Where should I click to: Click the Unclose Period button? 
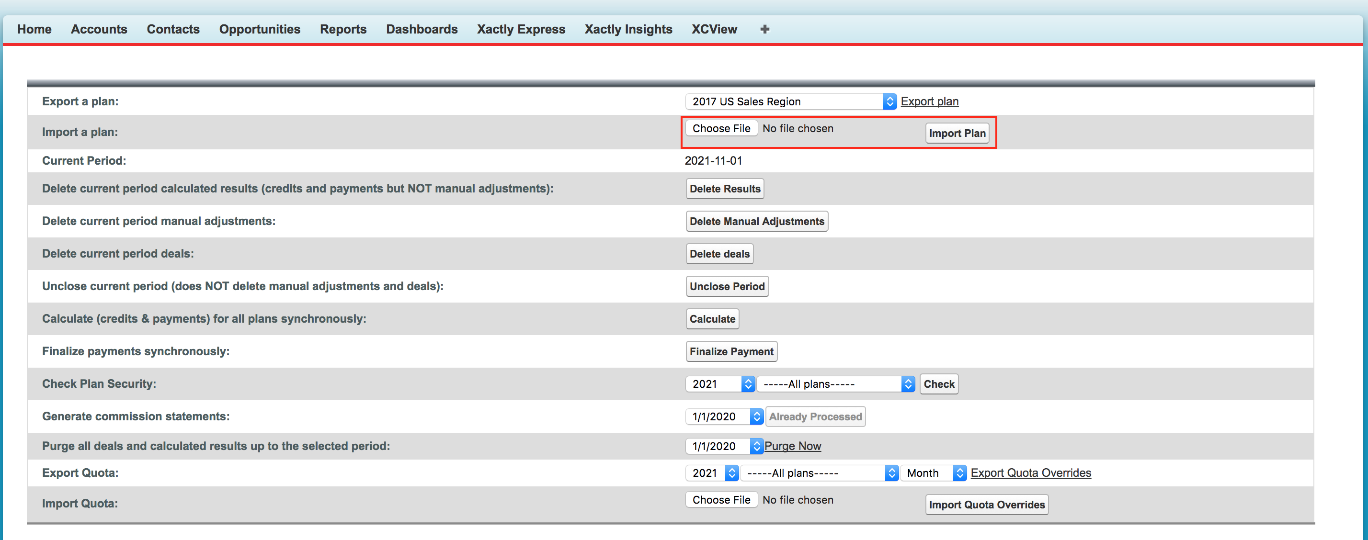pyautogui.click(x=727, y=286)
